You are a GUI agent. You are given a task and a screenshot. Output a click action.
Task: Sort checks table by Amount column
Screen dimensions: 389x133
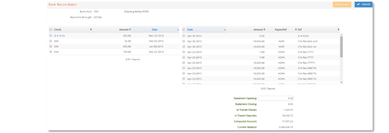click(x=112, y=29)
